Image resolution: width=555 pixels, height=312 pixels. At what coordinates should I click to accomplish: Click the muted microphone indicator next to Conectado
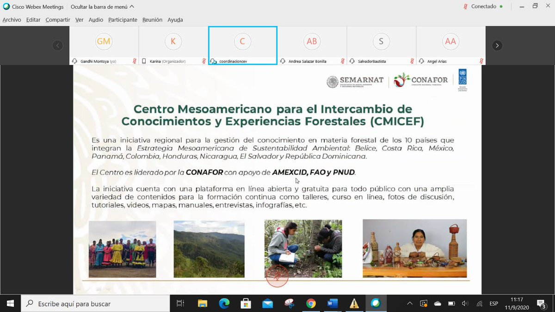point(465,6)
